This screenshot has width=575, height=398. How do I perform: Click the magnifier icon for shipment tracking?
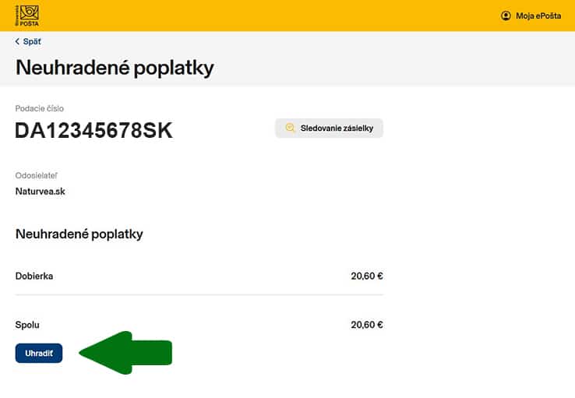pos(291,129)
